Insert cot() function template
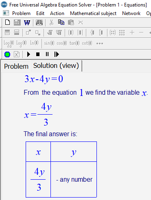 coord(87,43)
